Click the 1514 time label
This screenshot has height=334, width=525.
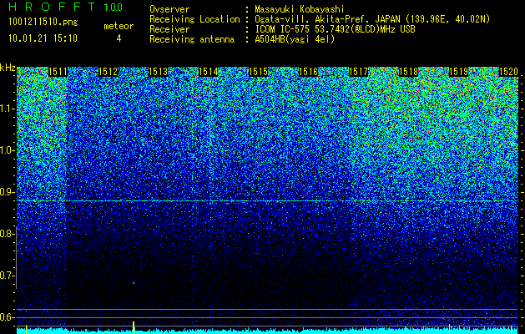point(209,72)
